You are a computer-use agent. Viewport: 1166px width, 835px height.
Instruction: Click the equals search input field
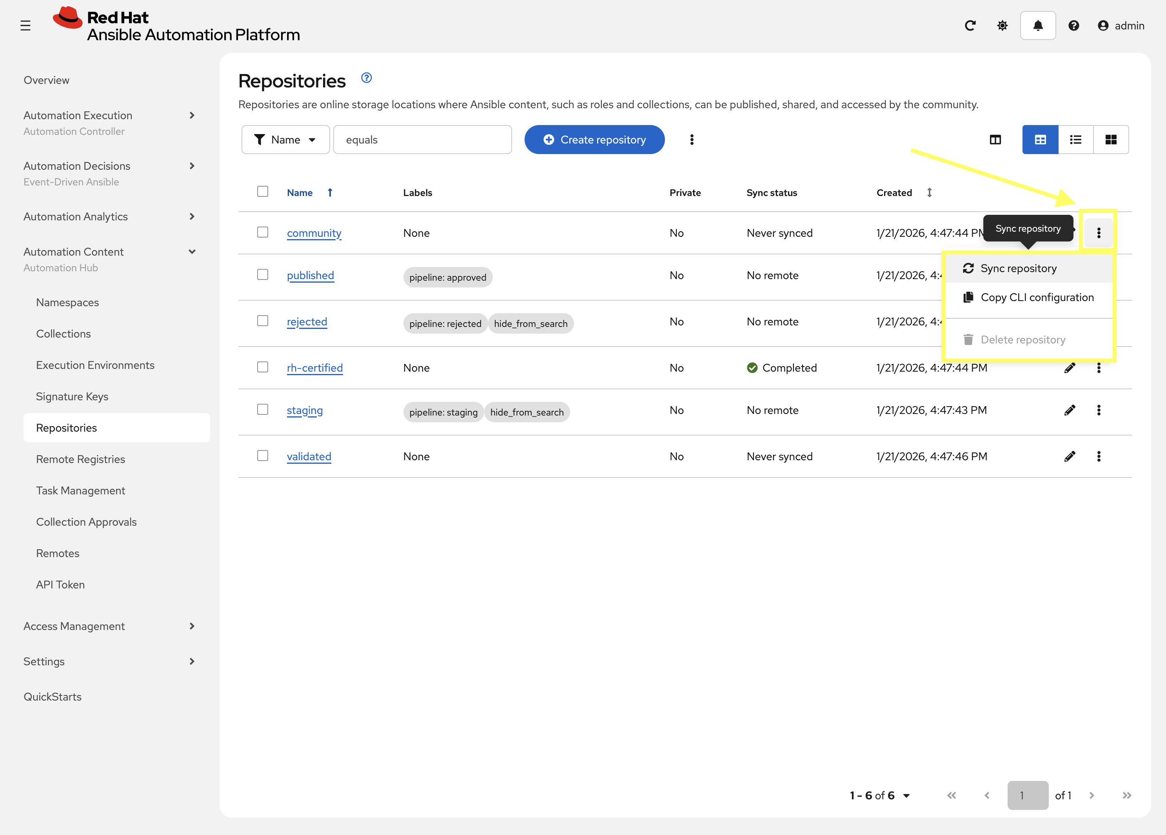pos(422,139)
